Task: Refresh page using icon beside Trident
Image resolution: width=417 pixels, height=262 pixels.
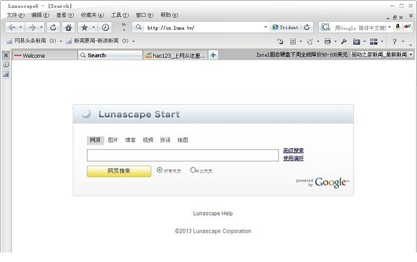Action: tap(307, 27)
